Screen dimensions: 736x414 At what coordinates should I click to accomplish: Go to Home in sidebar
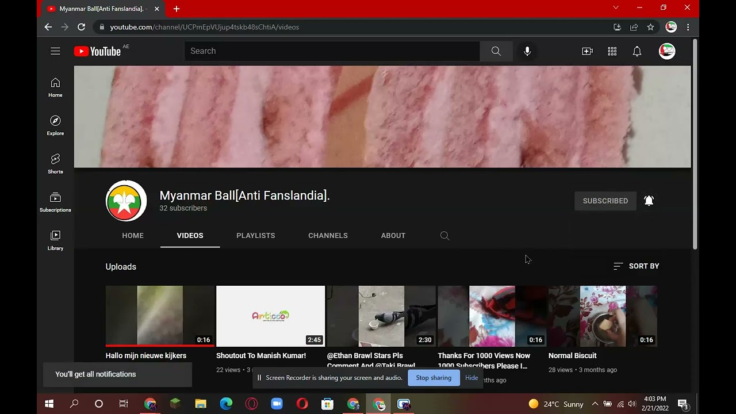pyautogui.click(x=55, y=87)
